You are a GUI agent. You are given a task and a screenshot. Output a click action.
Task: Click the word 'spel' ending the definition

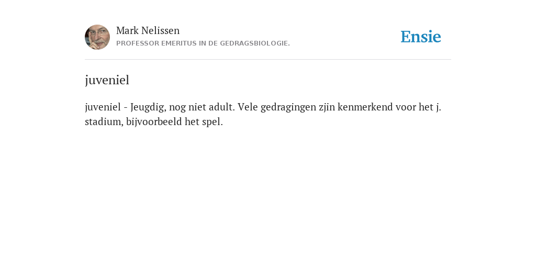(211, 122)
